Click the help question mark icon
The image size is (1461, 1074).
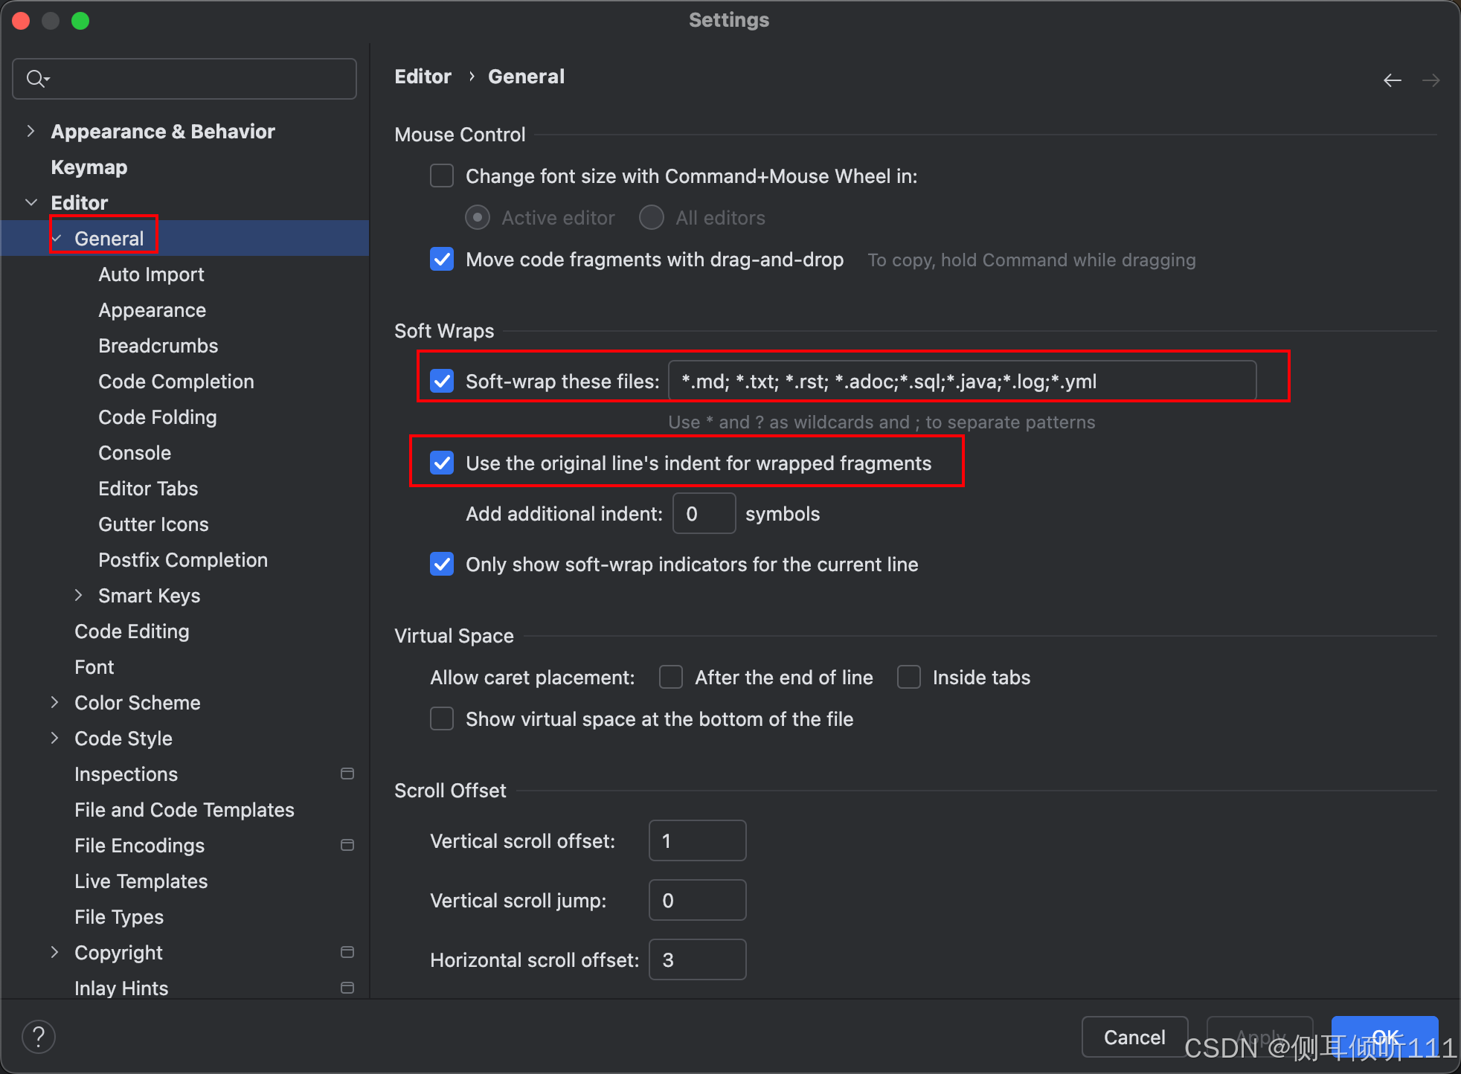click(x=39, y=1037)
